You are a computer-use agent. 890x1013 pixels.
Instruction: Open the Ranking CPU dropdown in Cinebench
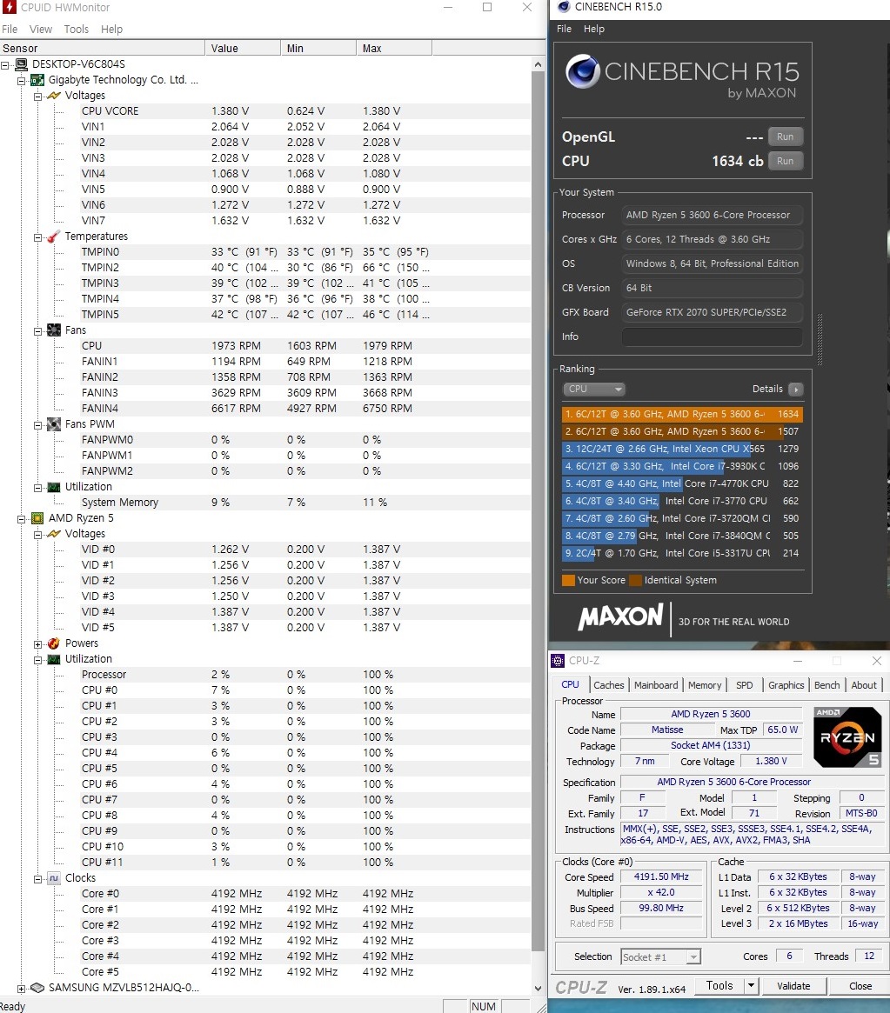(x=594, y=389)
